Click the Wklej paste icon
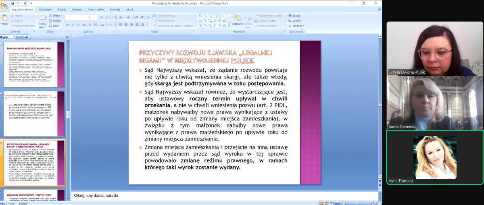Image resolution: width=484 pixels, height=205 pixels. coord(4,19)
